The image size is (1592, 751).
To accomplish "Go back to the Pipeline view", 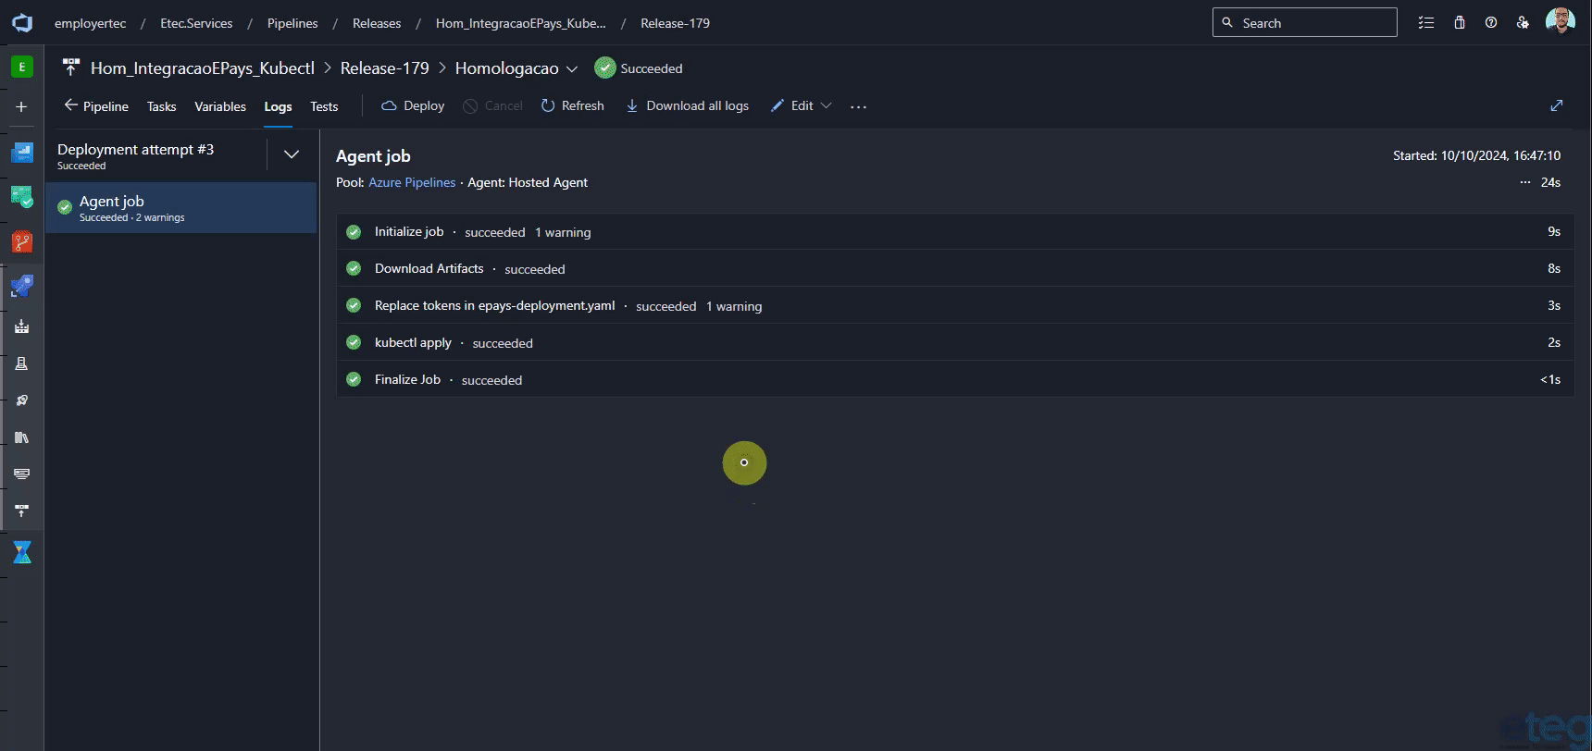I will [x=96, y=106].
